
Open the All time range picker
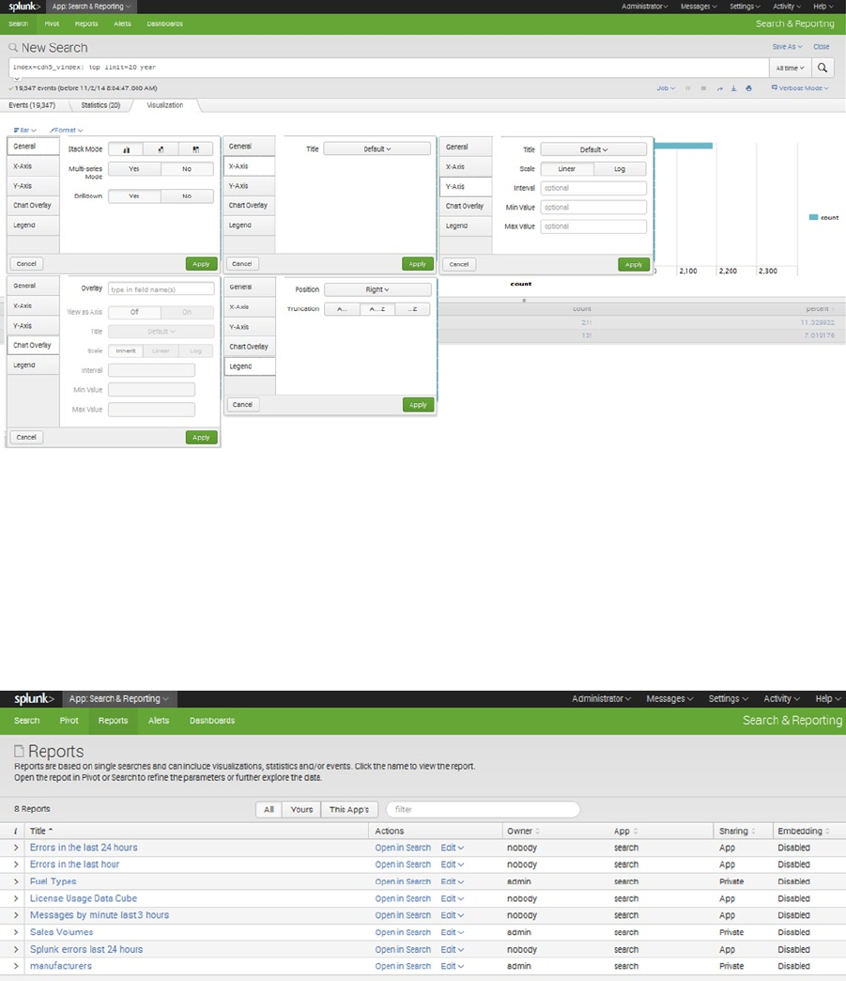tap(791, 68)
